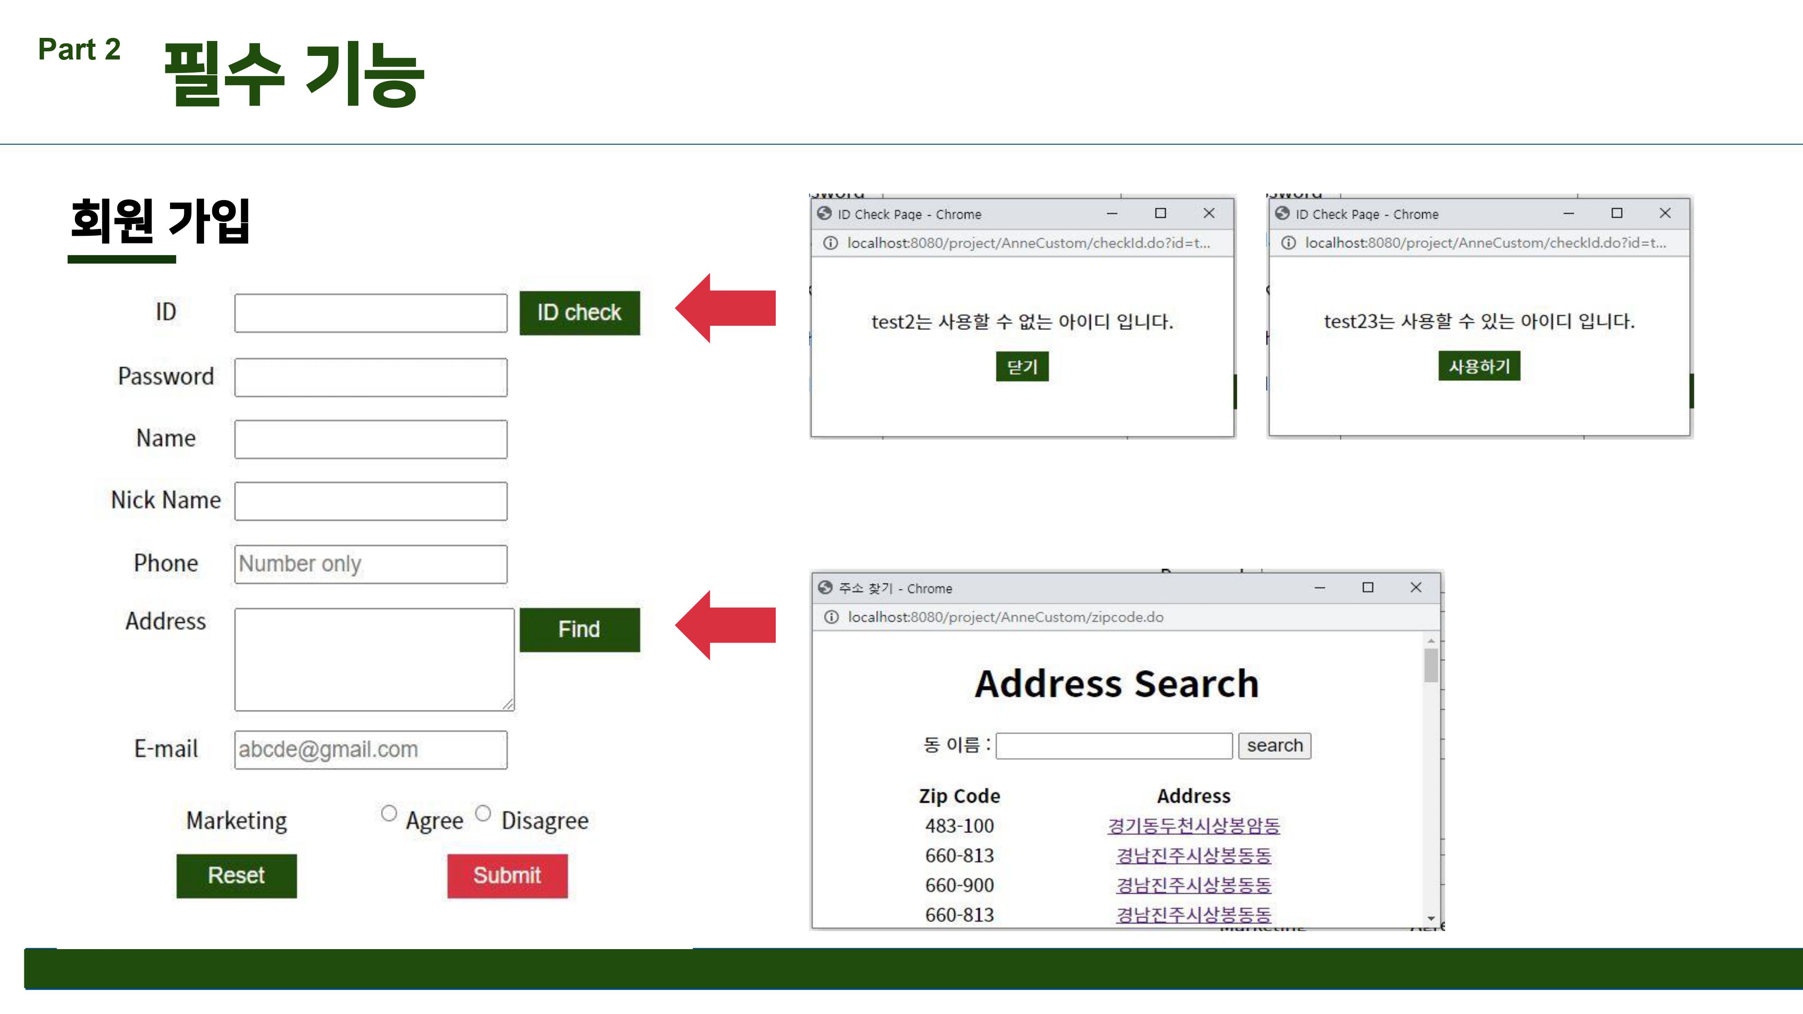Image resolution: width=1803 pixels, height=1014 pixels.
Task: Minimize the 주소 찾기 window
Action: (1319, 588)
